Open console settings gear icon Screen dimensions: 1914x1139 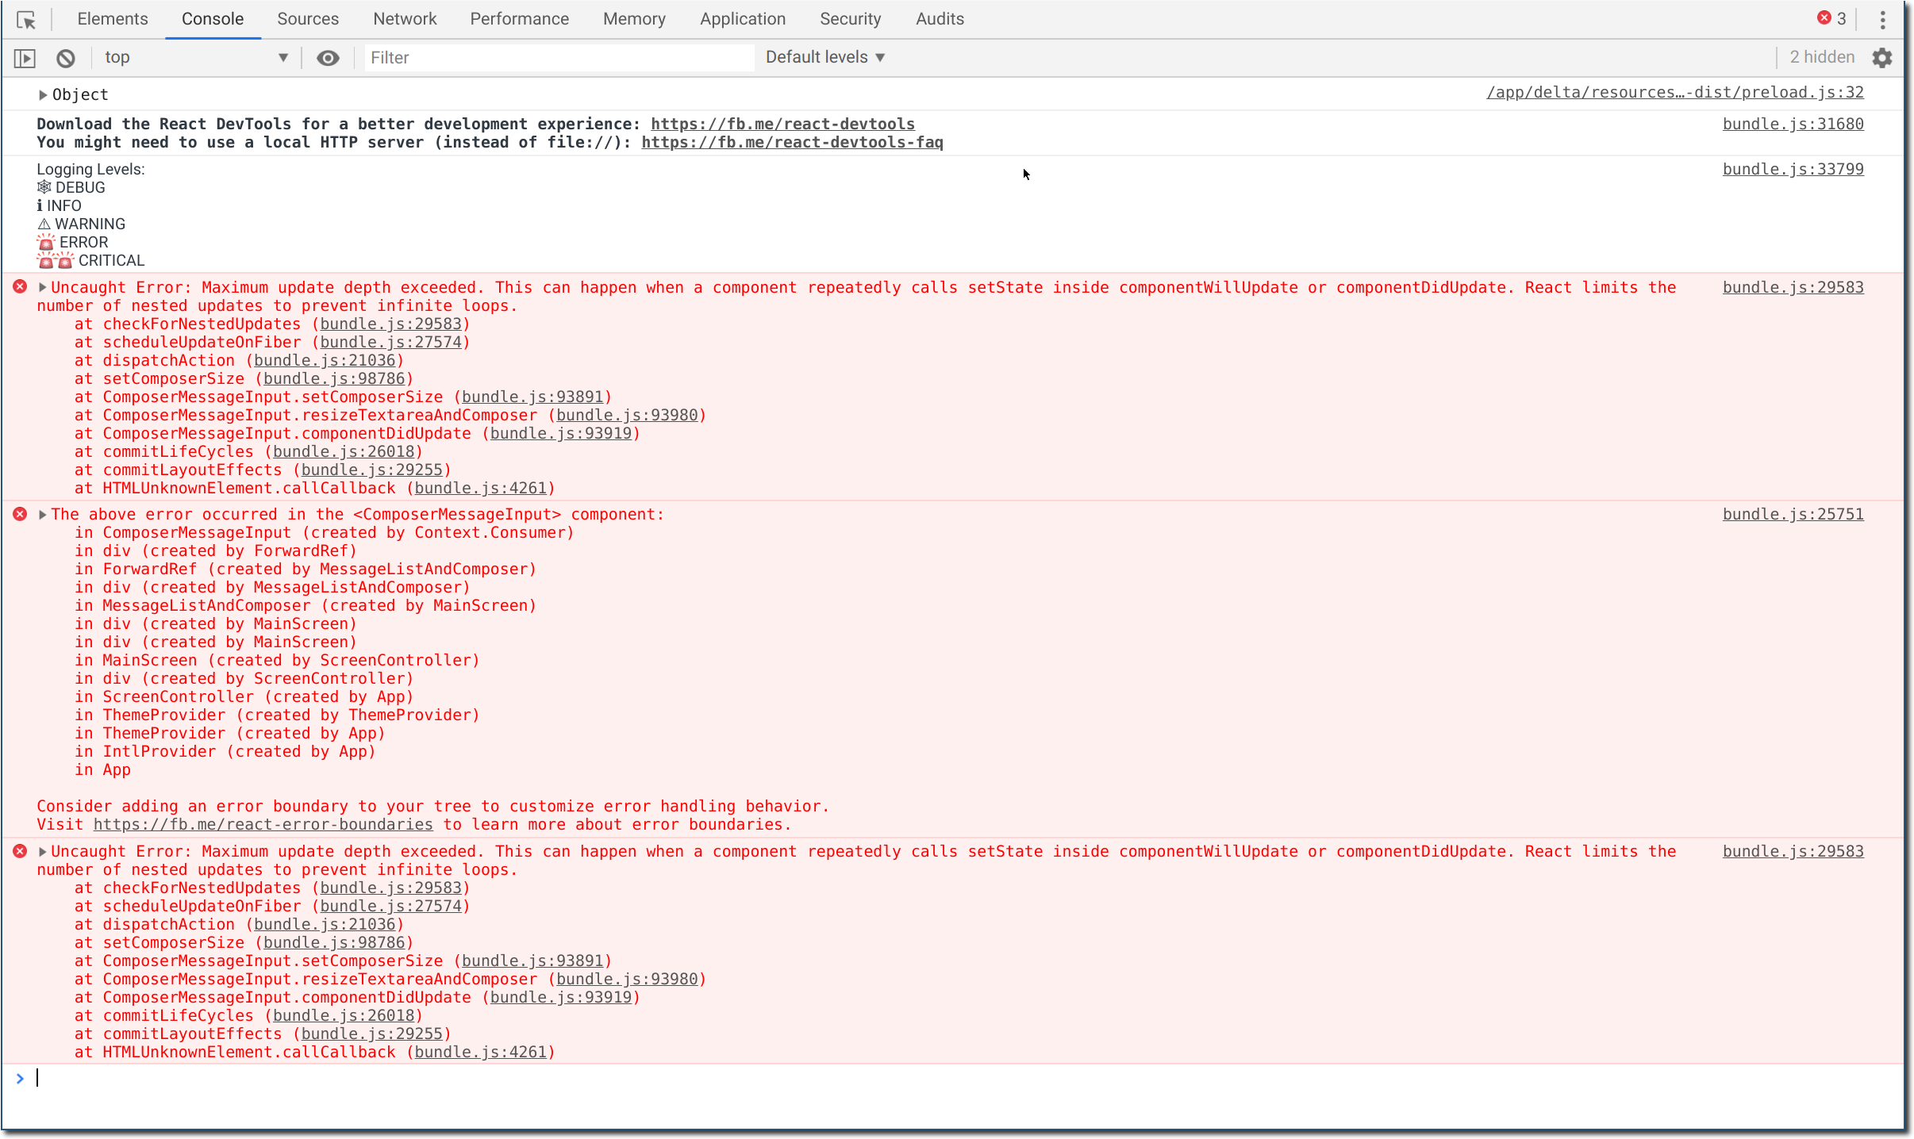(x=1882, y=58)
